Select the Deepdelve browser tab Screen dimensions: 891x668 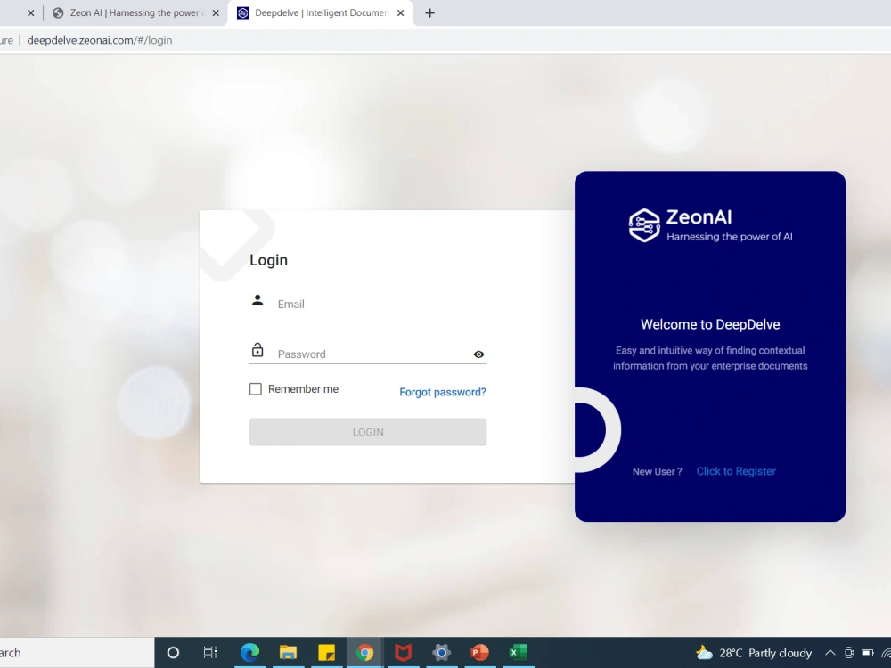tap(321, 13)
